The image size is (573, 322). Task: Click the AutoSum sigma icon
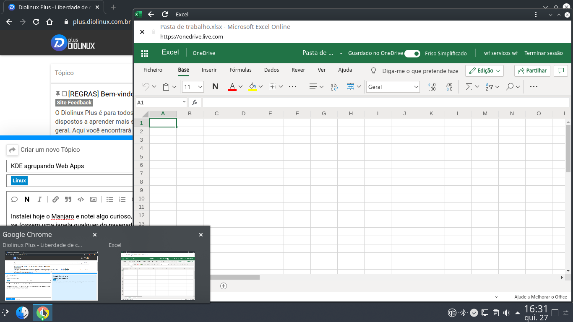[469, 87]
